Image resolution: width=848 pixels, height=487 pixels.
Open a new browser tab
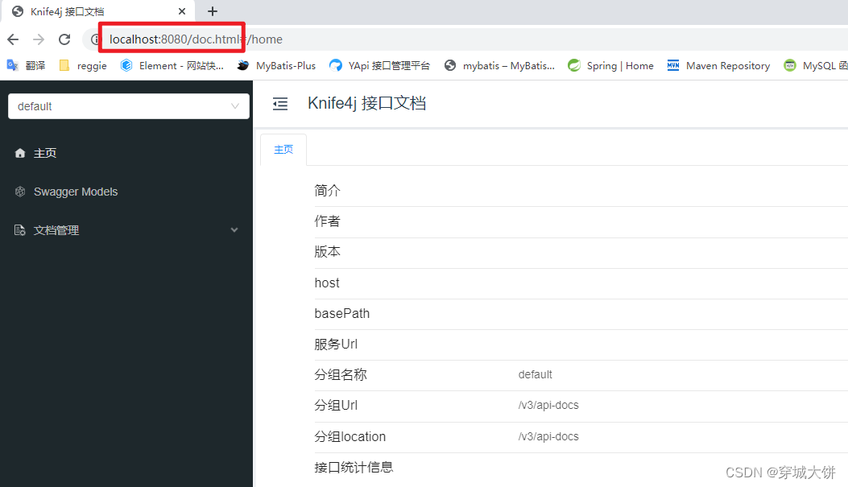tap(213, 11)
